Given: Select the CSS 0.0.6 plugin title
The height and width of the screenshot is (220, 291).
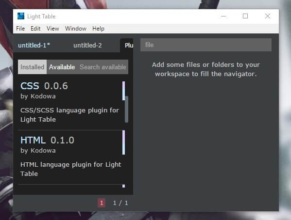Looking at the screenshot, I should click(44, 86).
